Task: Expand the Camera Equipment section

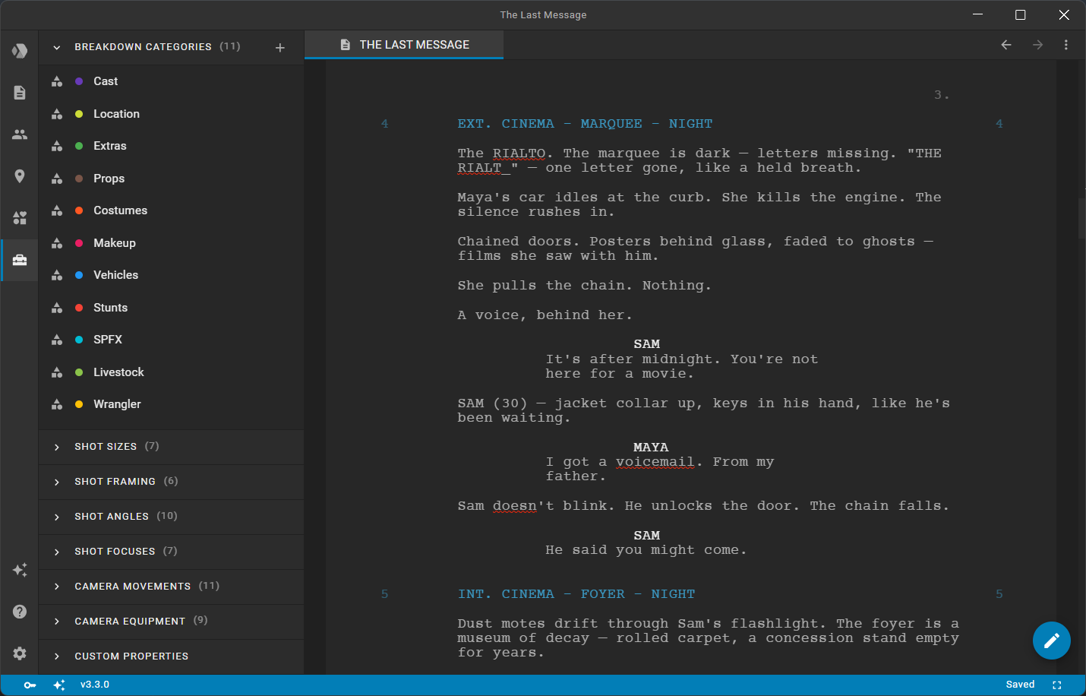Action: click(x=57, y=622)
